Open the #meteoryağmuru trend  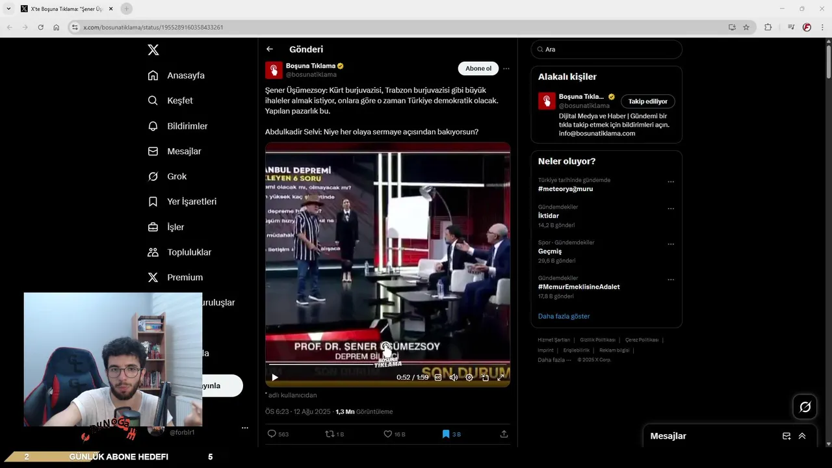(565, 189)
